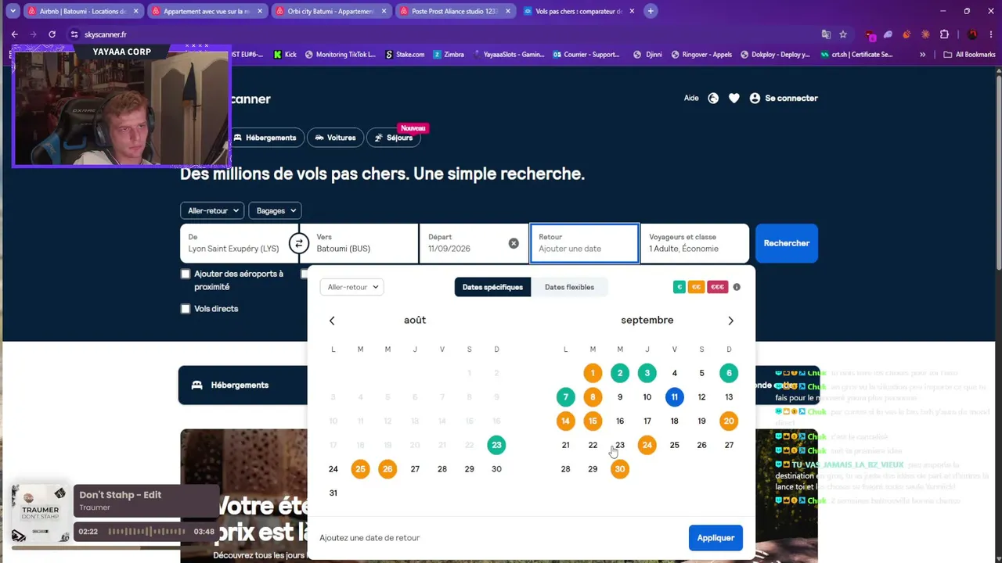Screen dimensions: 1002x563
Task: Open the tab search dropdown arrow
Action: tap(13, 11)
